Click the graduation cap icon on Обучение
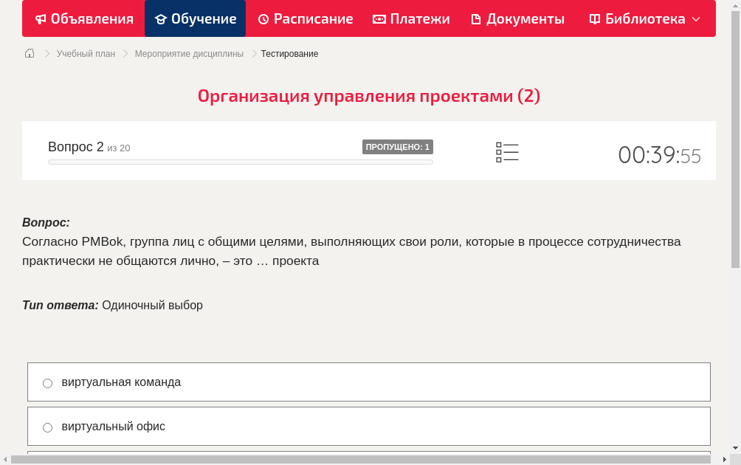Viewport: 741px width, 465px height. 161,18
